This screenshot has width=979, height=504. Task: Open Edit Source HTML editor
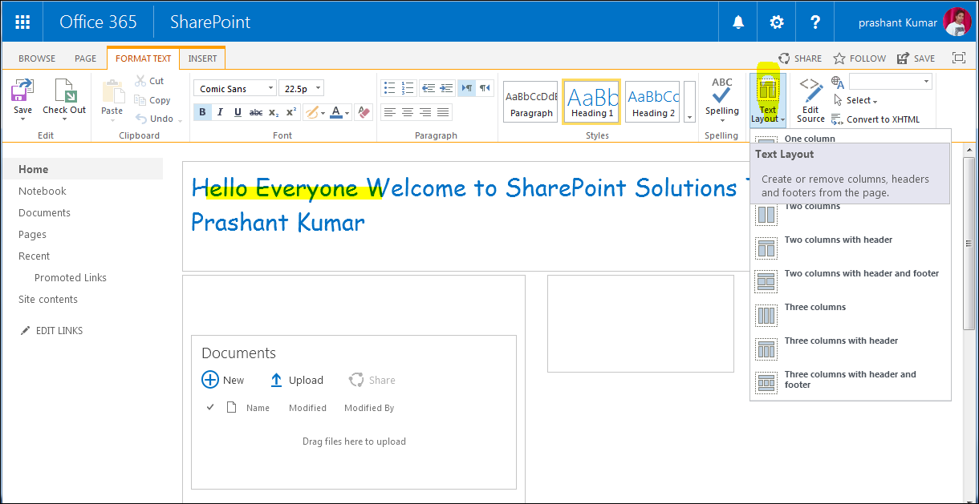tap(810, 100)
